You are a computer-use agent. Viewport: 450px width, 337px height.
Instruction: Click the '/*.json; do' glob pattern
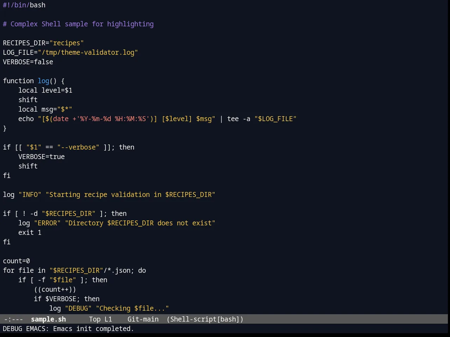tap(125, 270)
